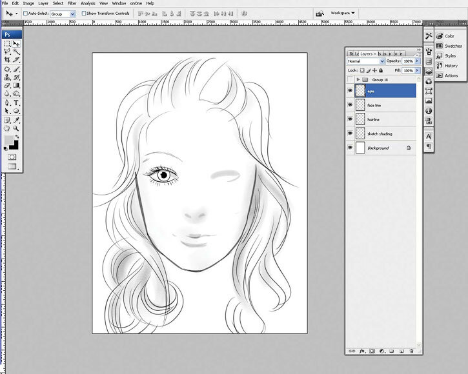Select the Rectangular Marquee tool
The height and width of the screenshot is (374, 468).
[7, 43]
